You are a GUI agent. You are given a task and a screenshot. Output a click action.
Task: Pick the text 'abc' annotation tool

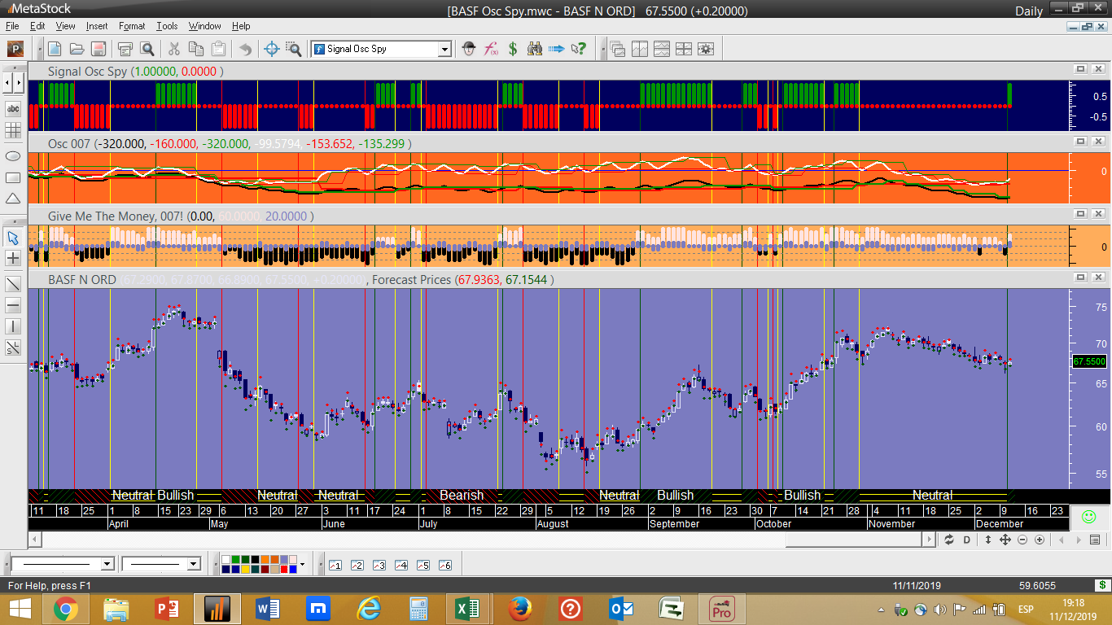(x=13, y=108)
